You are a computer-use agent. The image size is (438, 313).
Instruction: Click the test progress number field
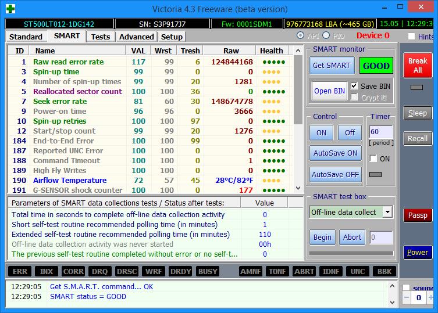381,238
